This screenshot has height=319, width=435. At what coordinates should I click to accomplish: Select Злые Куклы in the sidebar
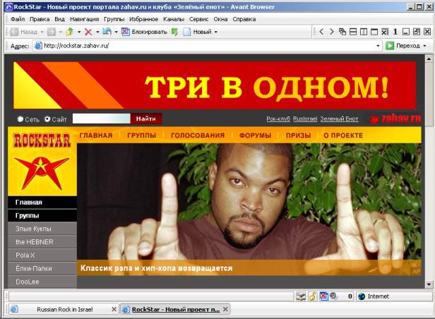[33, 229]
